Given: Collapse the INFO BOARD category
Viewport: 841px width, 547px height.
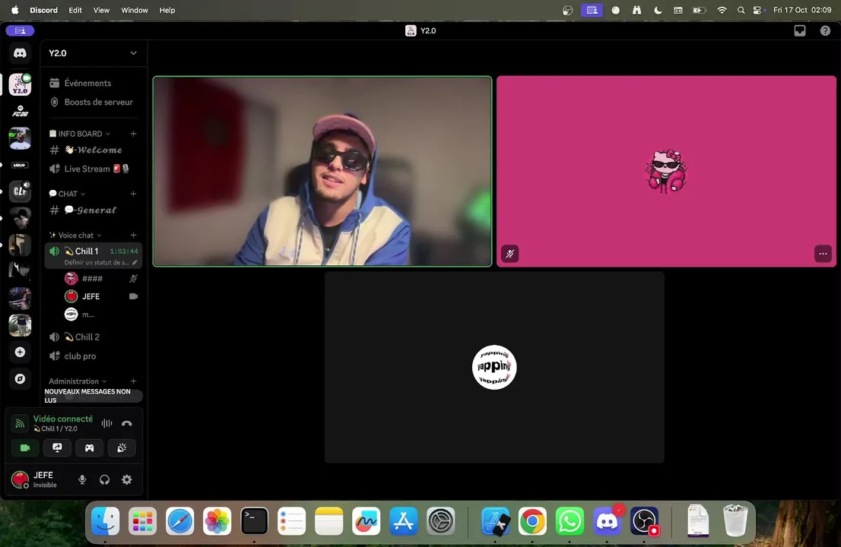Looking at the screenshot, I should click(79, 134).
